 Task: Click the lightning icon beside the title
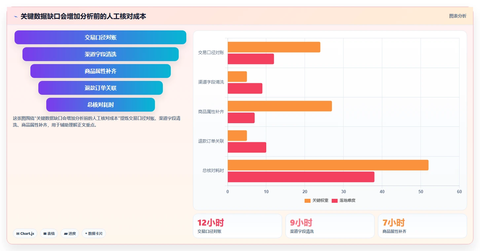(16, 17)
